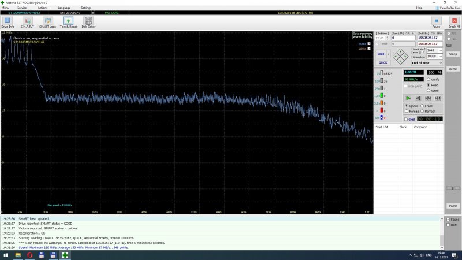This screenshot has width=462, height=260.
Task: Click the Break All icon
Action: click(x=454, y=23)
